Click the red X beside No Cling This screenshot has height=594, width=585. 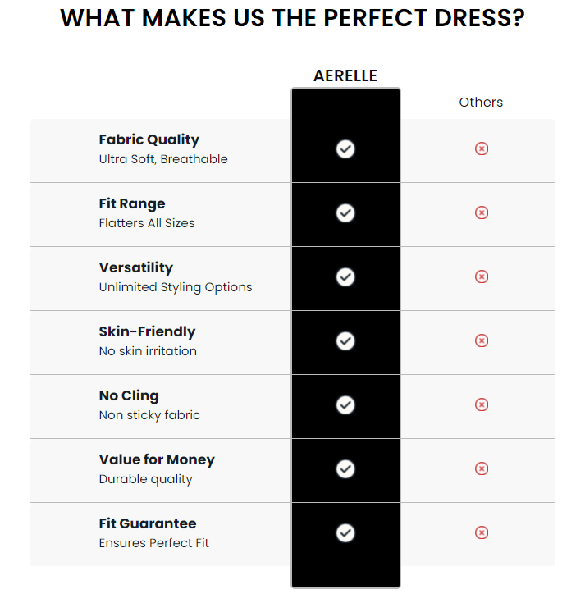coord(481,404)
